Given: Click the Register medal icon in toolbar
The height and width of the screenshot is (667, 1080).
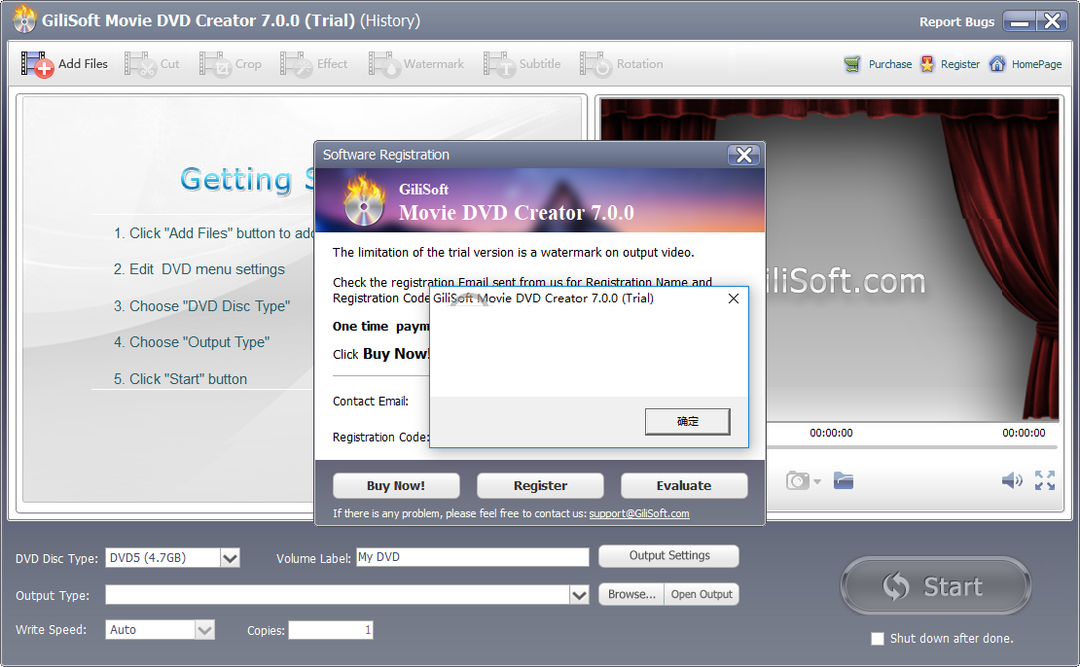Looking at the screenshot, I should 928,64.
